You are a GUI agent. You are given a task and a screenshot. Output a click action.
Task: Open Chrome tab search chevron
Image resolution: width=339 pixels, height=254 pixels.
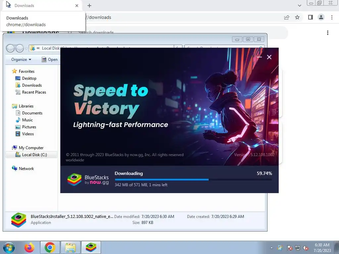pyautogui.click(x=299, y=6)
